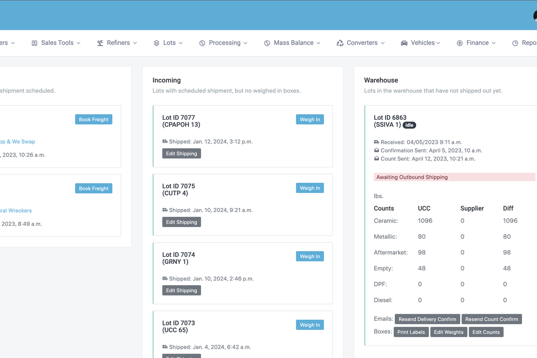Open the ral Wreckers link
This screenshot has width=537, height=358.
click(x=16, y=210)
